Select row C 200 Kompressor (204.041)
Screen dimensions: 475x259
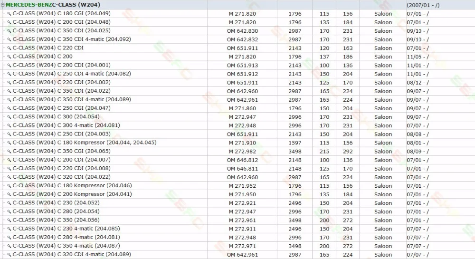pos(237,194)
